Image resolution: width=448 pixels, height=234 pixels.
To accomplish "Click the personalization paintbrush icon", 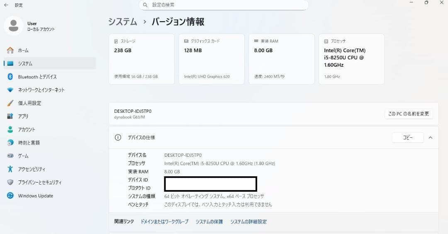I will click(10, 103).
